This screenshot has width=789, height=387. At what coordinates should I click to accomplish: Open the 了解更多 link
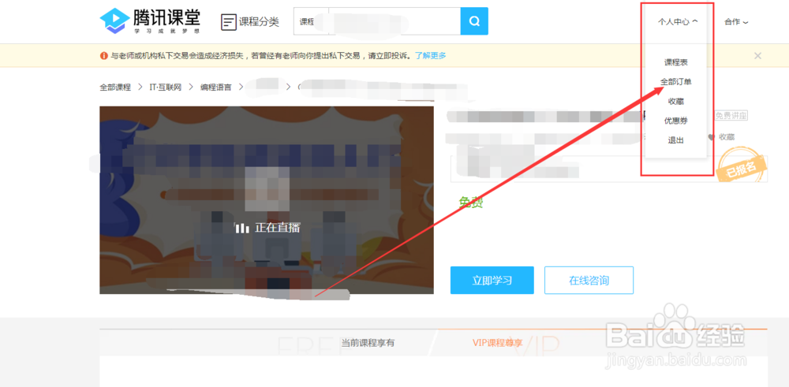[x=430, y=55]
